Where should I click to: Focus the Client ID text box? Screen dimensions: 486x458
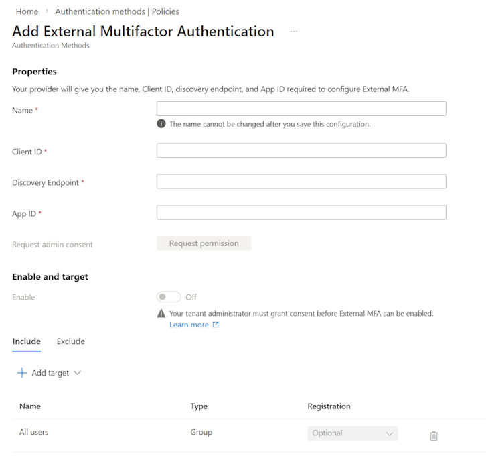(x=301, y=150)
